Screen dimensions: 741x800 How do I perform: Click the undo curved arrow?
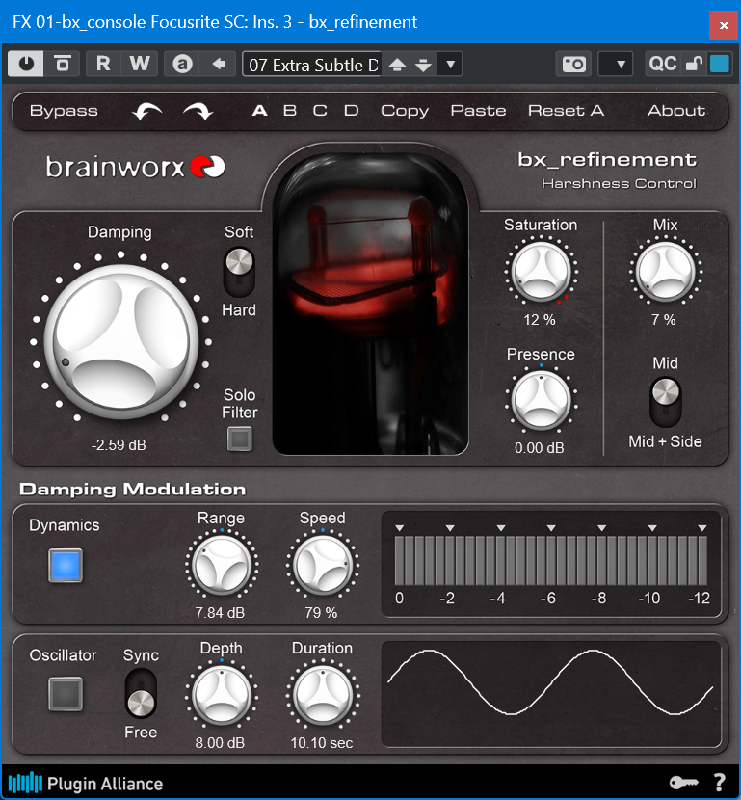pyautogui.click(x=146, y=111)
